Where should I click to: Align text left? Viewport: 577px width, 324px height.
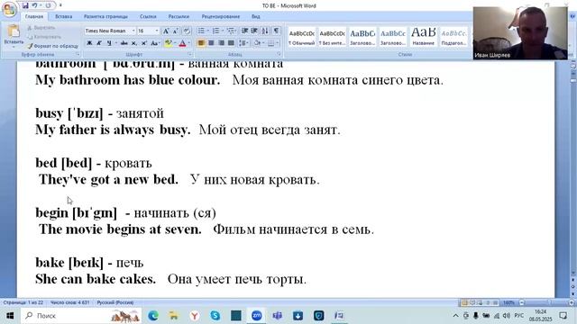pyautogui.click(x=201, y=43)
